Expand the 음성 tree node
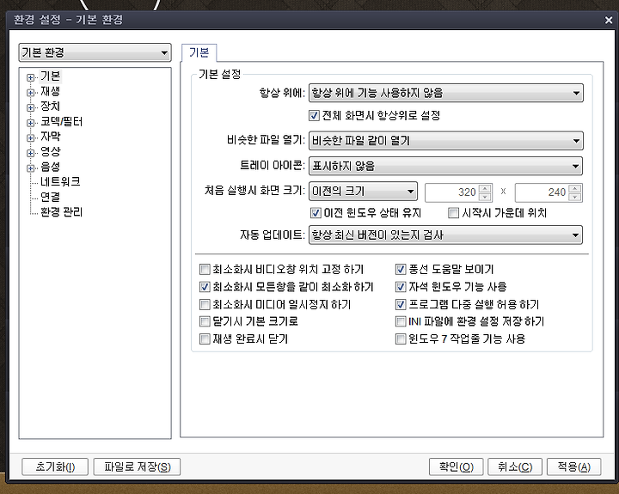Image resolution: width=619 pixels, height=494 pixels. pyautogui.click(x=30, y=168)
